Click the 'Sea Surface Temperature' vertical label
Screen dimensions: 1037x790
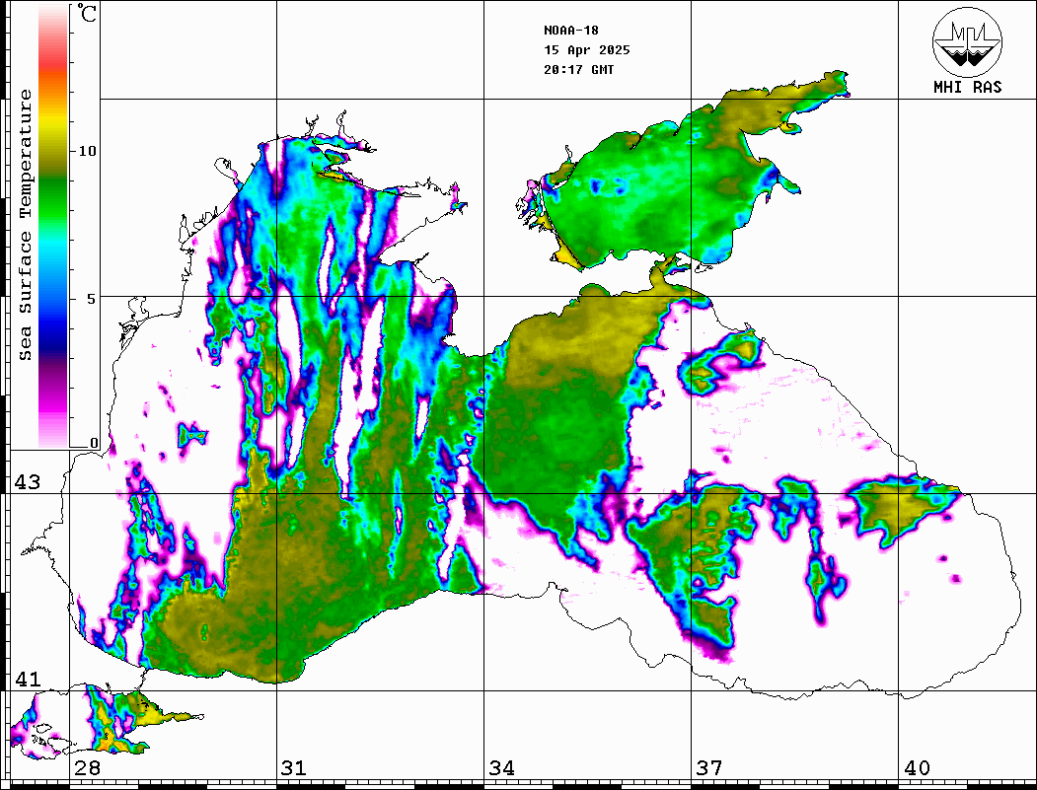click(25, 226)
